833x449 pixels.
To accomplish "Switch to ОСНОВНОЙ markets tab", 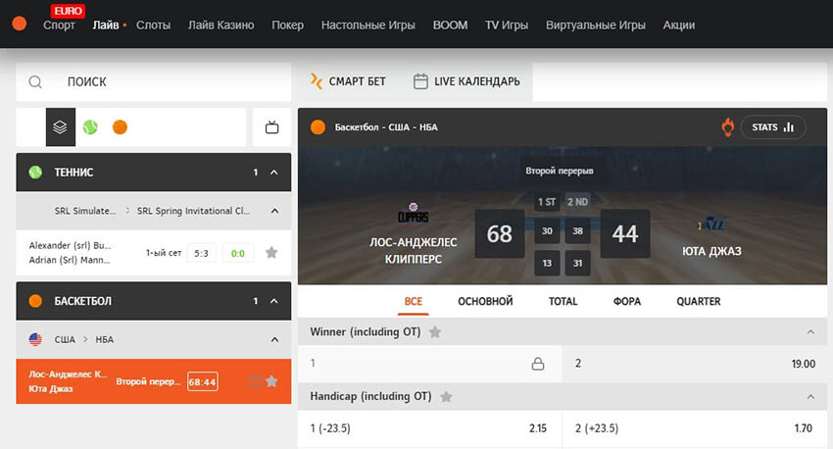I will 485,301.
